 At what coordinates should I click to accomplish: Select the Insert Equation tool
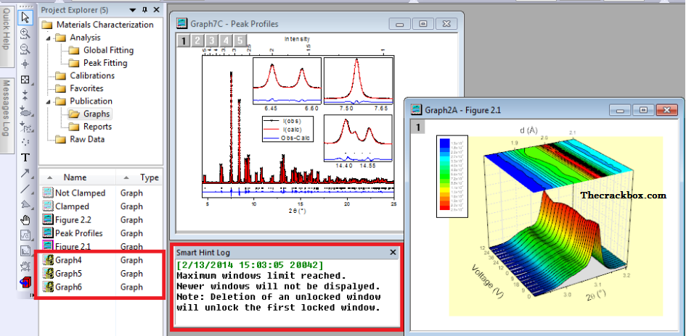tap(25, 235)
